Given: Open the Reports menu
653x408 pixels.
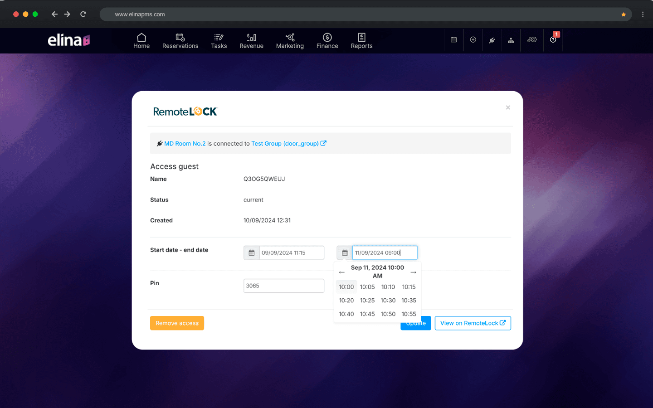Looking at the screenshot, I should coord(361,41).
